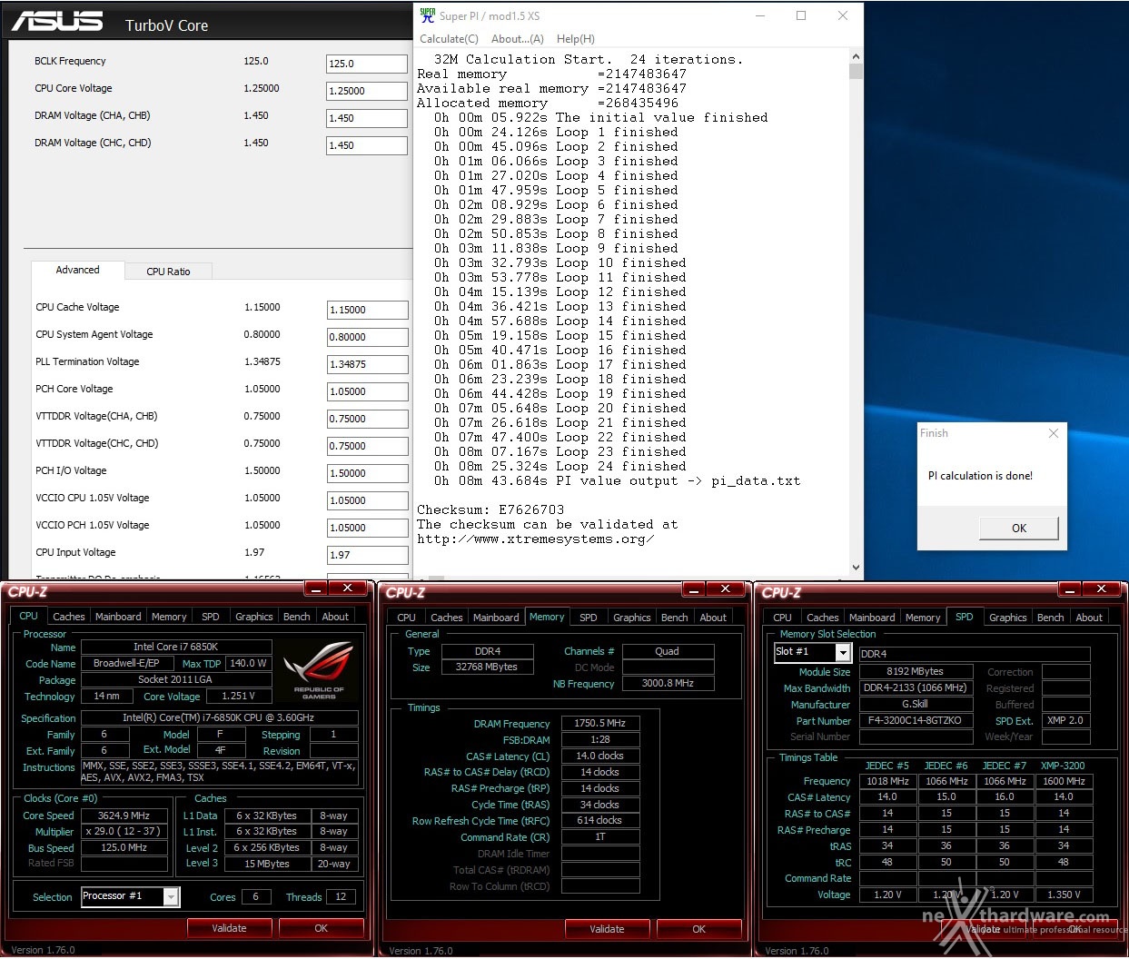Open the Help(H) menu in Super PI
This screenshot has height=959, width=1129.
click(x=576, y=39)
